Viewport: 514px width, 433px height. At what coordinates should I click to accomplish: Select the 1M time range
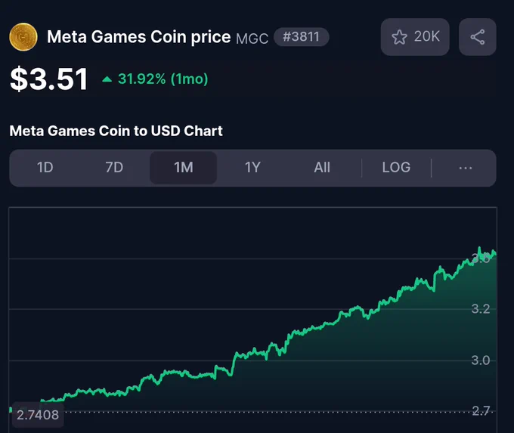[183, 168]
